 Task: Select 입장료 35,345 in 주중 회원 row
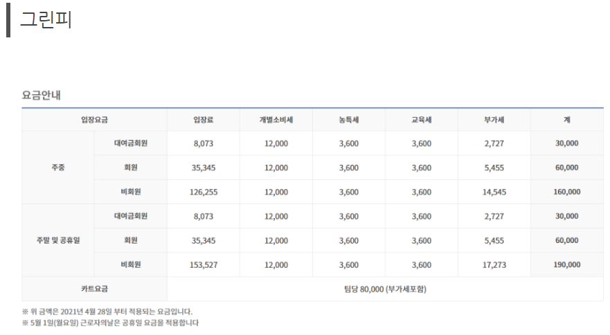[204, 167]
